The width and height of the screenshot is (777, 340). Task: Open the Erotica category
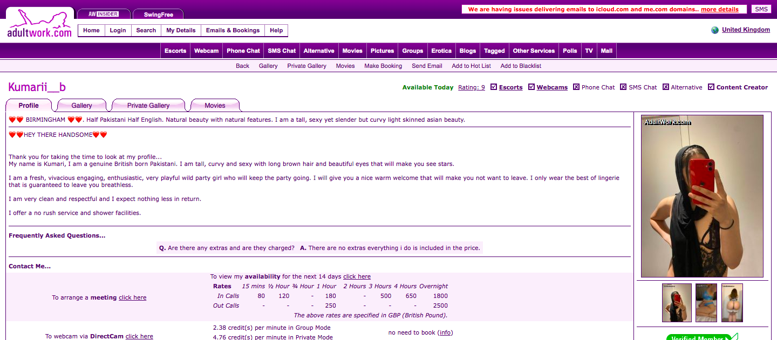tap(441, 51)
